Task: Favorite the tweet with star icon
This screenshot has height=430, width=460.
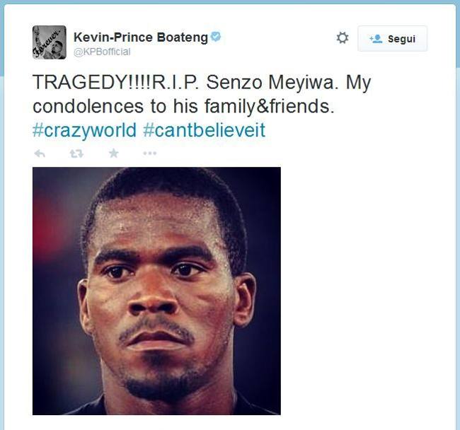Action: click(x=113, y=153)
